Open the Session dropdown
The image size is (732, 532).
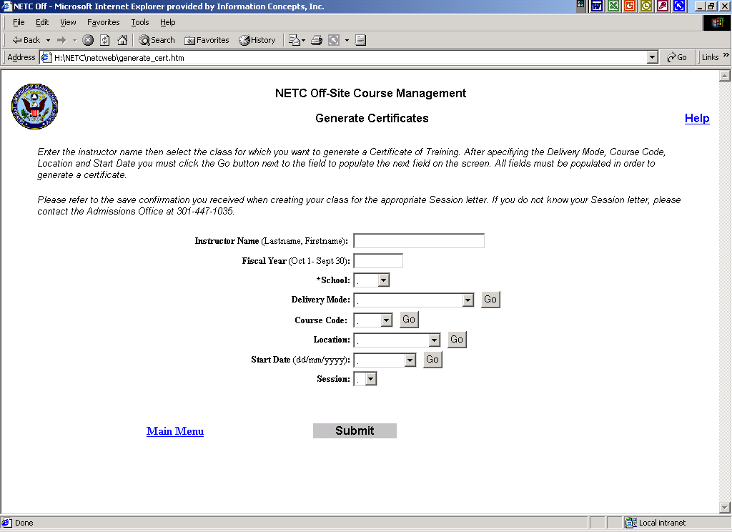point(370,380)
